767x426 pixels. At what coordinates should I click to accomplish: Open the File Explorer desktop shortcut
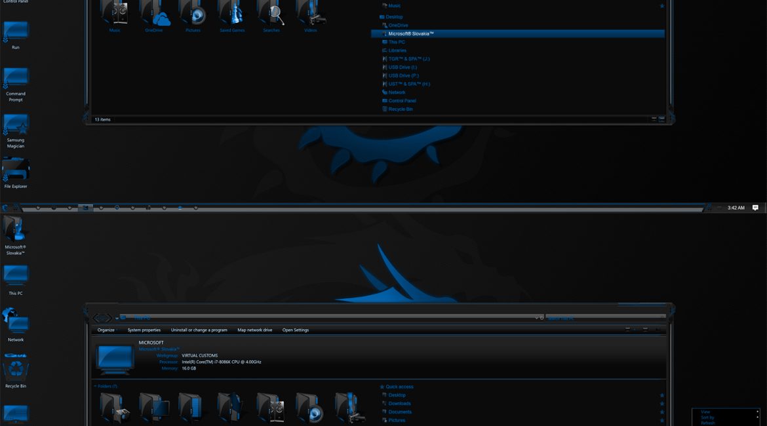16,172
